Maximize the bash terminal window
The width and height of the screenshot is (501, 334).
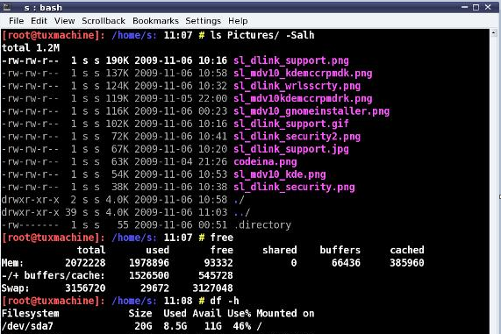point(476,7)
